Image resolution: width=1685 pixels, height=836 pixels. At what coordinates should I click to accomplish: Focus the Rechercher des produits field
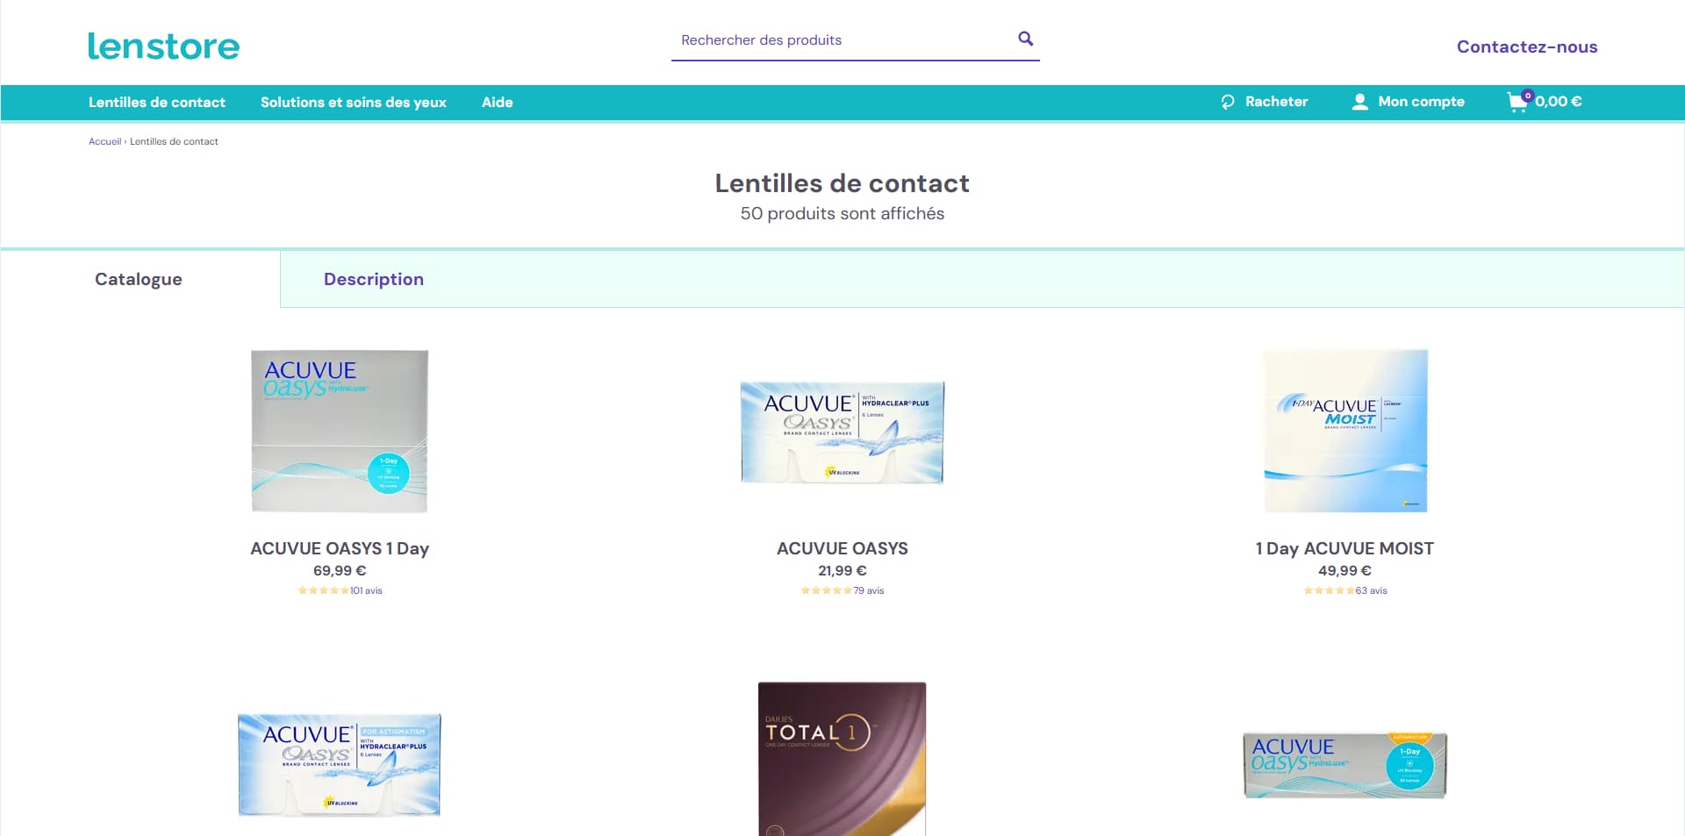pos(842,40)
